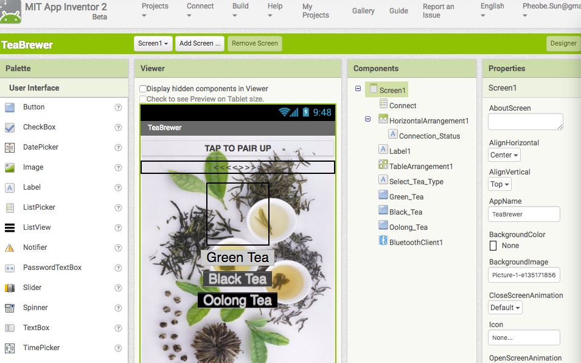The image size is (581, 363).
Task: Open the English language dropdown
Action: tap(492, 10)
